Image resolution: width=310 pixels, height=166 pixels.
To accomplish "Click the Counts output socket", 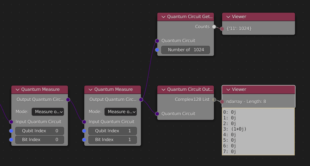I will point(214,27).
